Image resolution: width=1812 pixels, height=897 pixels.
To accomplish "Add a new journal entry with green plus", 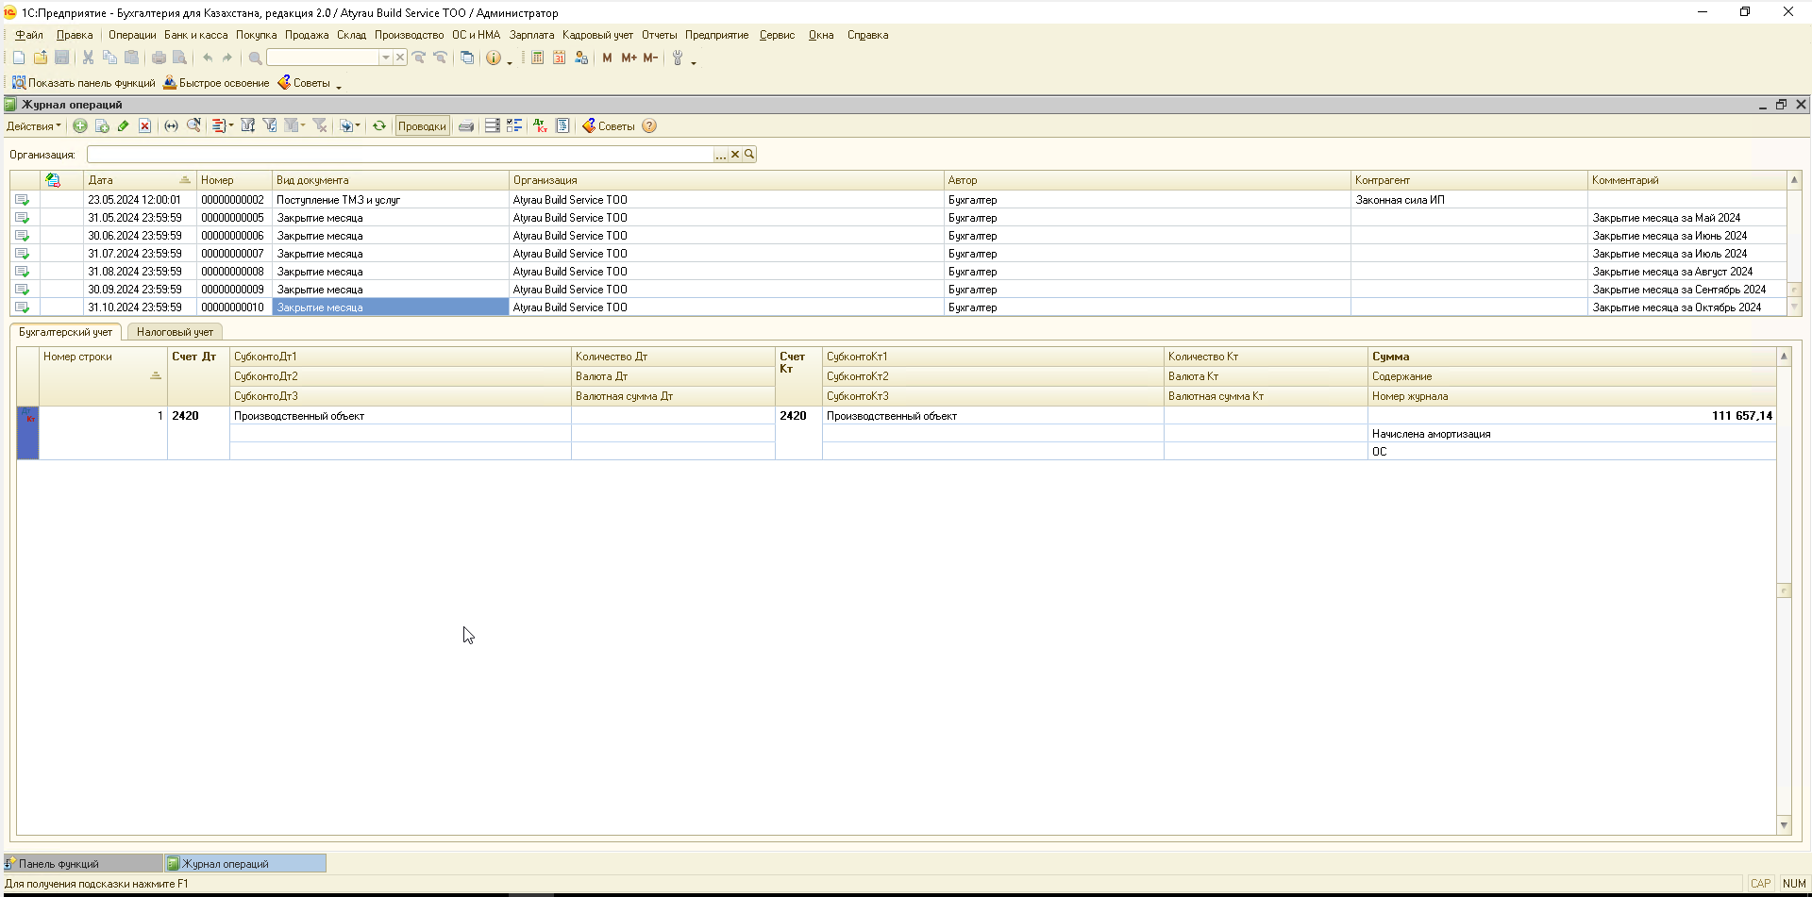I will (x=80, y=126).
